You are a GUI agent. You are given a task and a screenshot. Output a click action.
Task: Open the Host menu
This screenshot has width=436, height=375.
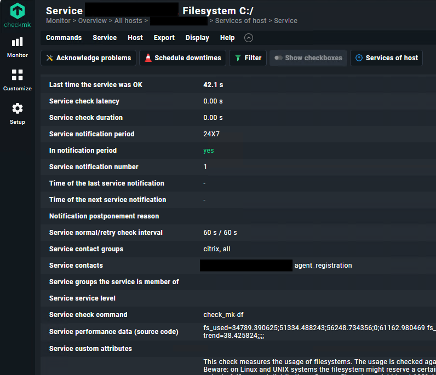point(135,38)
